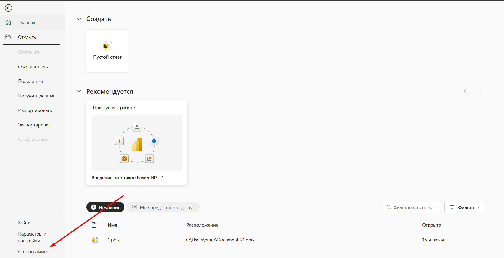Collapse the Создать section
Viewport: 504px width, 258px height.
[x=79, y=19]
